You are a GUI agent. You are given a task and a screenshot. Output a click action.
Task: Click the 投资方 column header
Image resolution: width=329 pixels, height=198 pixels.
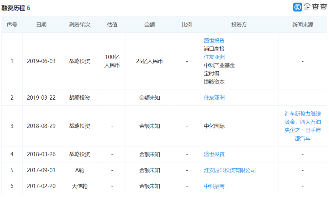pyautogui.click(x=239, y=25)
